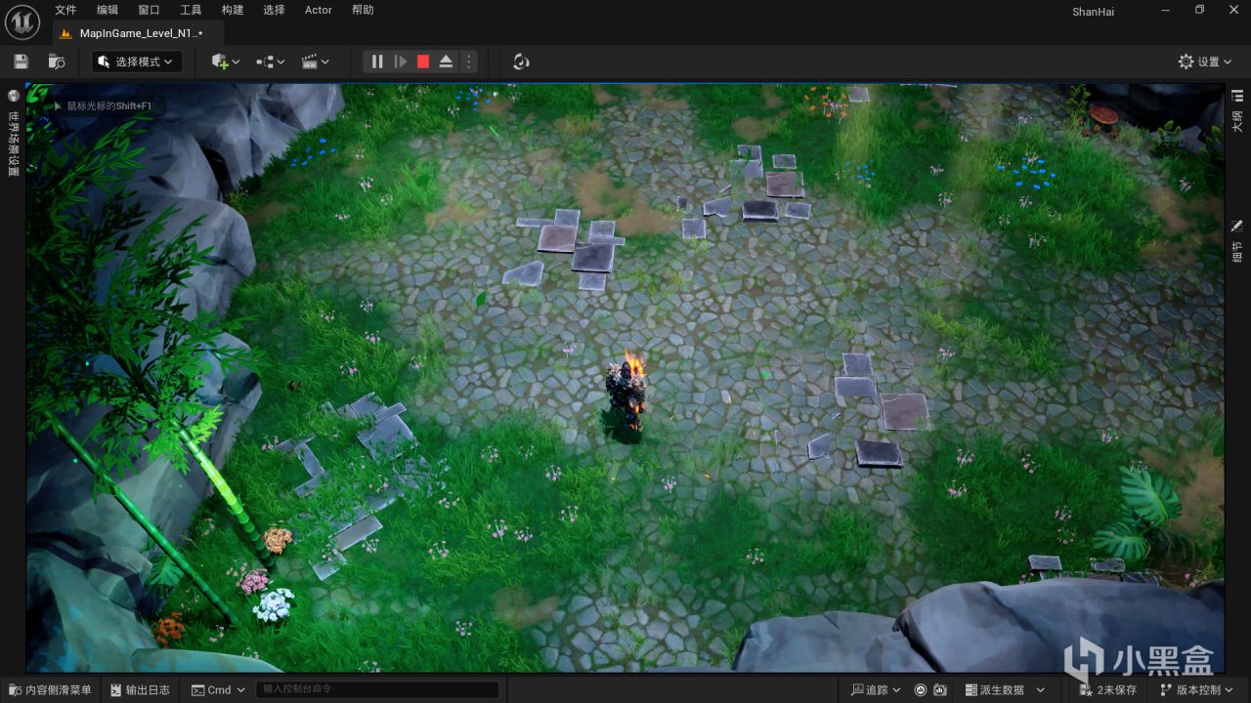Save the current level with the disk icon
Screen dimensions: 1251x703
pos(21,62)
